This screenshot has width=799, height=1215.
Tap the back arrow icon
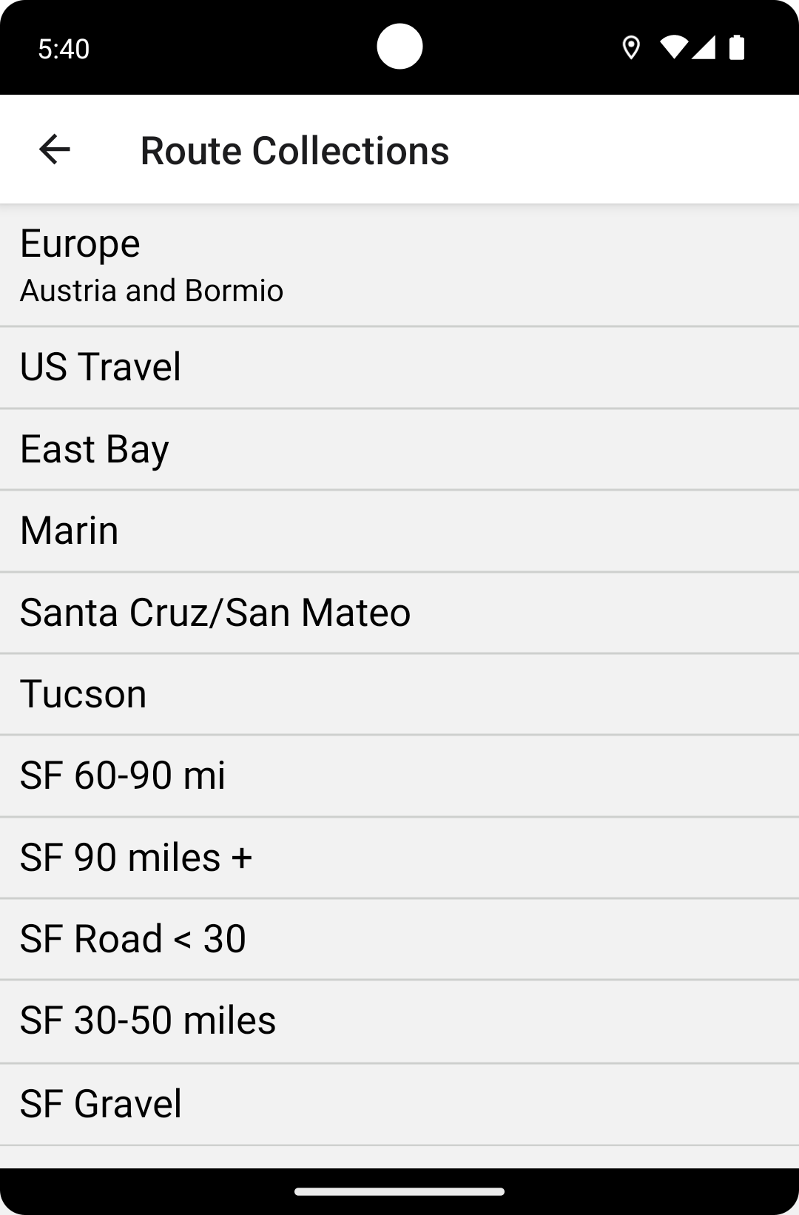(55, 149)
